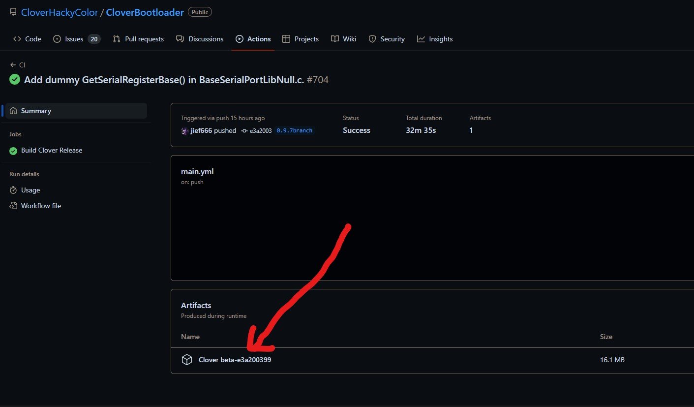Screen dimensions: 694x407
Task: Download the Clover beta-e3a200399 artifact
Action: click(235, 360)
